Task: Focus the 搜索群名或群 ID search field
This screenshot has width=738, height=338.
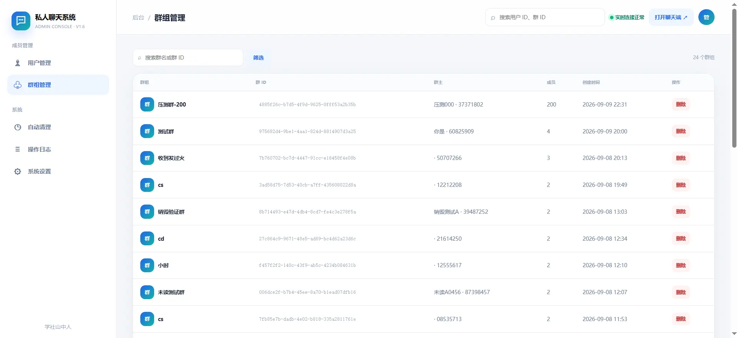Action: pyautogui.click(x=188, y=58)
